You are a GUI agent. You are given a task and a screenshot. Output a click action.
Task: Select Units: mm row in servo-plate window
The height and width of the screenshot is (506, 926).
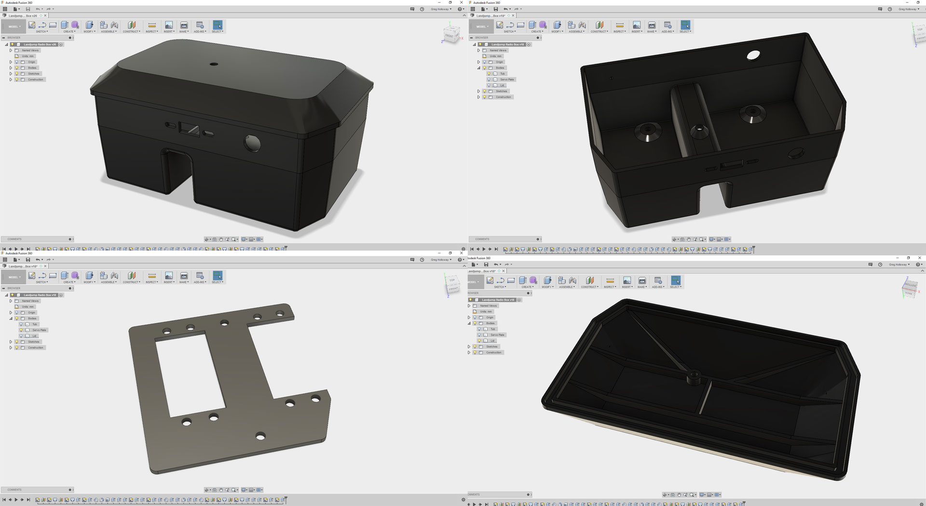24,306
